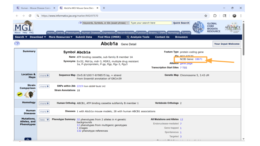Click the New strain comparison mice image
260x146 pixels.
tap(26, 94)
